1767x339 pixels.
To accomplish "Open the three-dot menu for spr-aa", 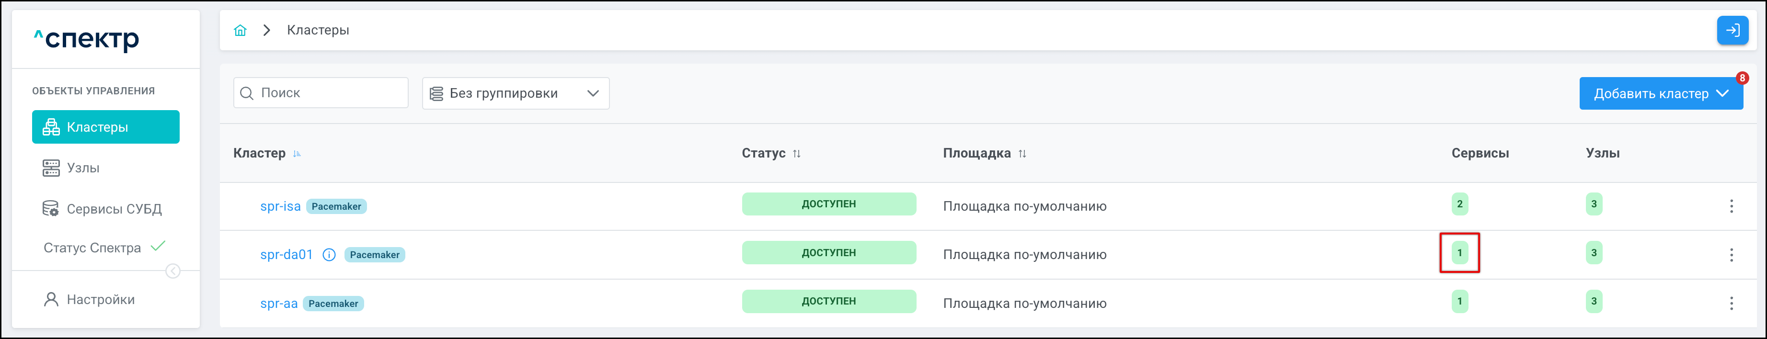I will (x=1731, y=304).
